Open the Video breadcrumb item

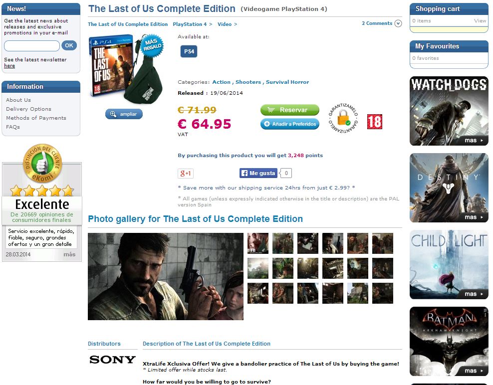(225, 24)
